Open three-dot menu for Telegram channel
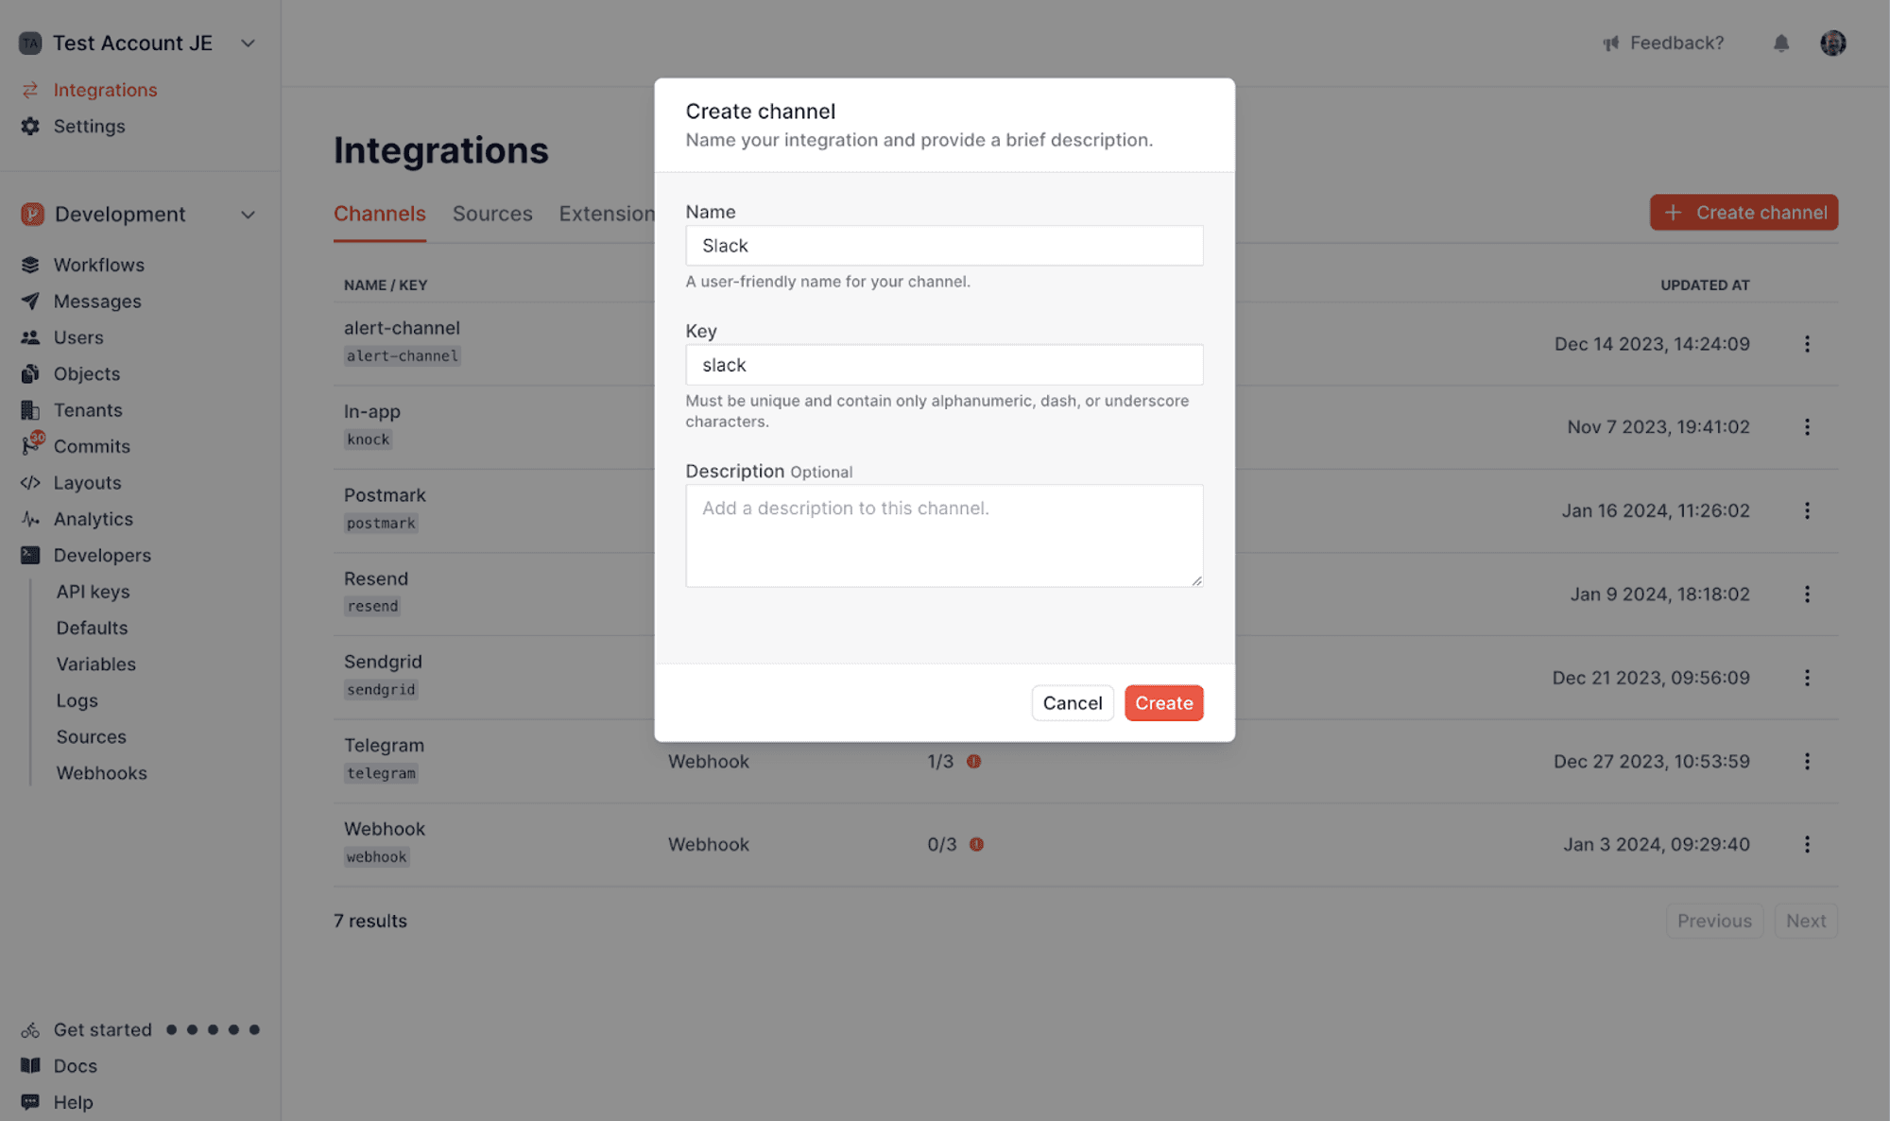This screenshot has width=1890, height=1121. coord(1807,761)
